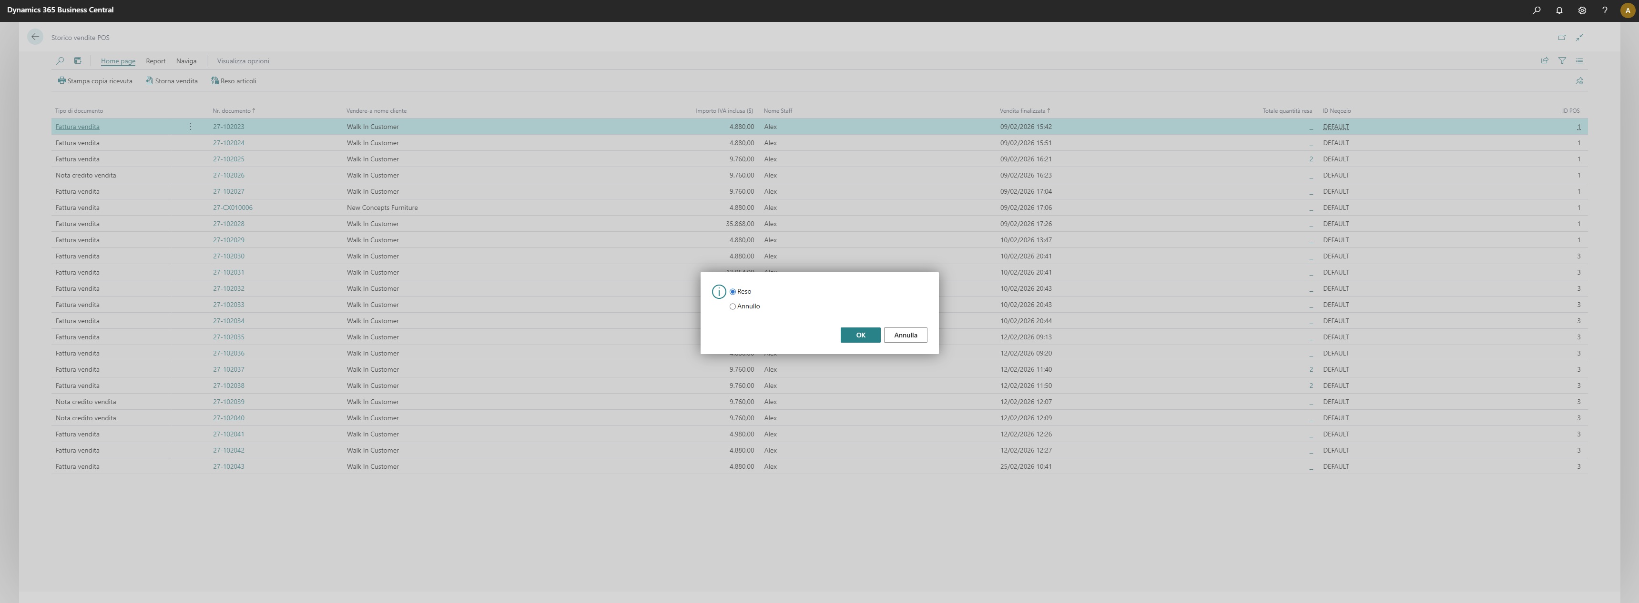Click the help question mark icon

click(1604, 10)
